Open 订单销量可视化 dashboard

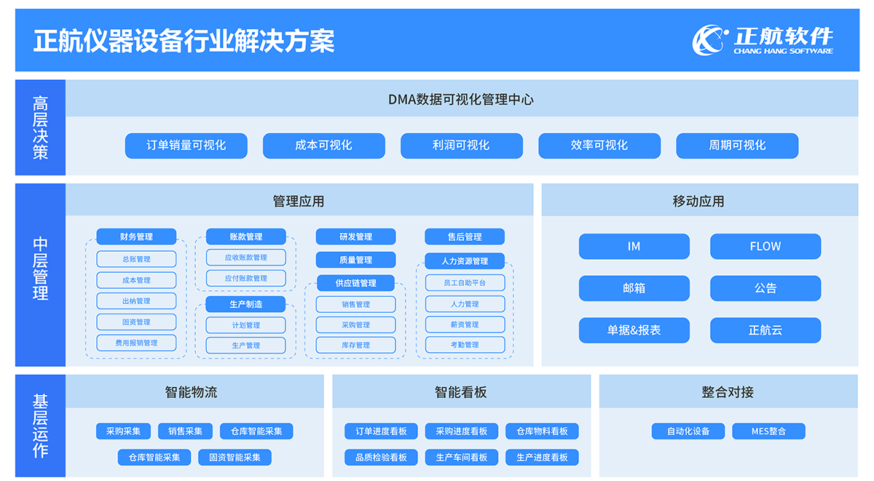click(x=186, y=146)
